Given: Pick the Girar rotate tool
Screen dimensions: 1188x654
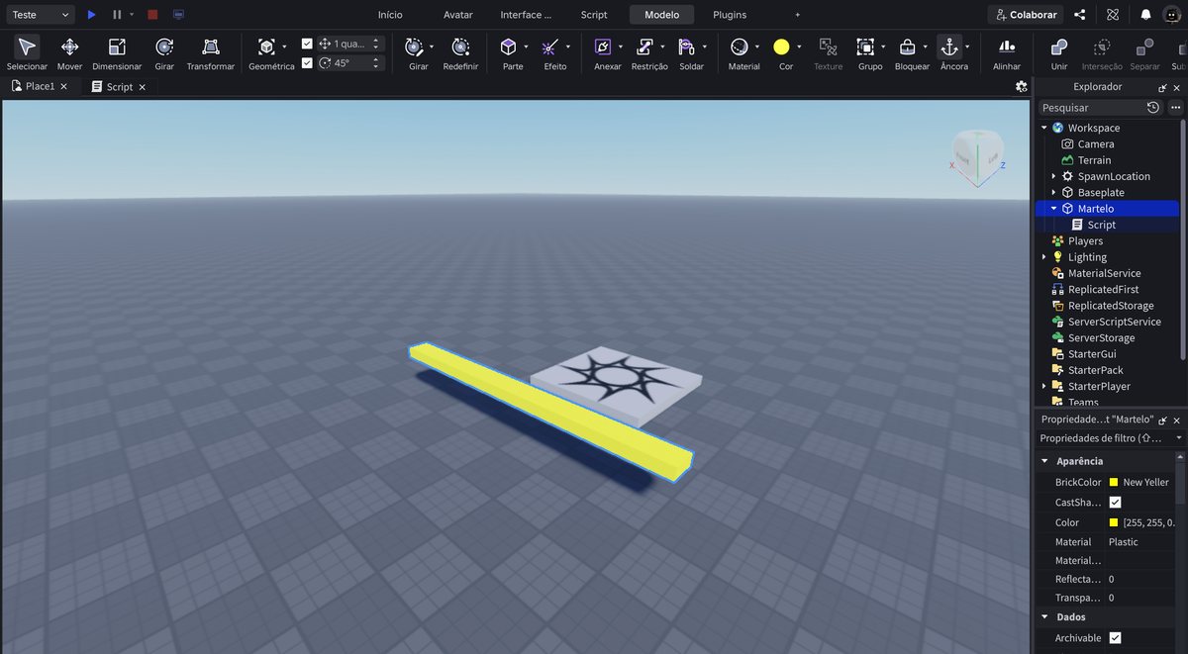Looking at the screenshot, I should [164, 53].
